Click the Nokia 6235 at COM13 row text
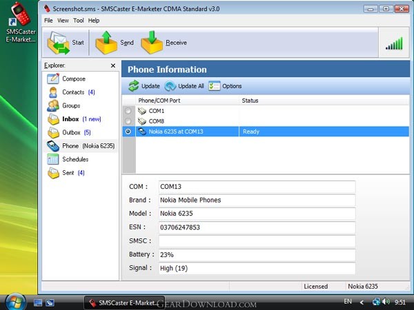Viewport: 414px width, 310px height. 176,132
